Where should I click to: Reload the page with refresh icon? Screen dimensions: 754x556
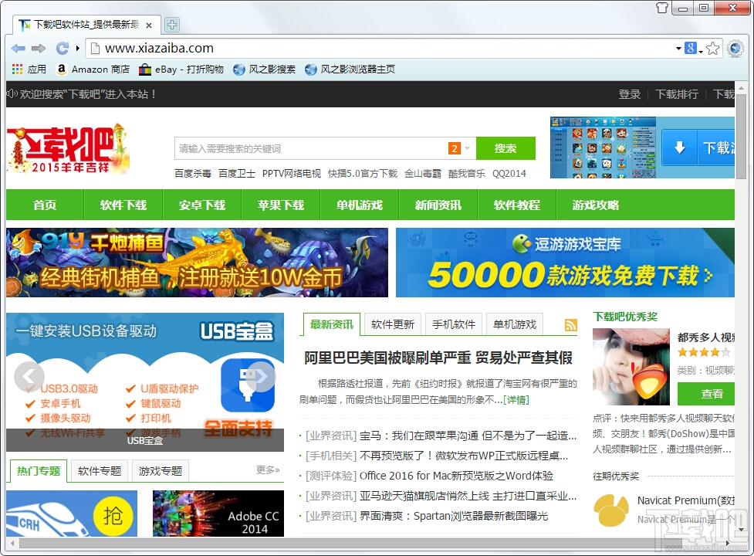point(62,48)
